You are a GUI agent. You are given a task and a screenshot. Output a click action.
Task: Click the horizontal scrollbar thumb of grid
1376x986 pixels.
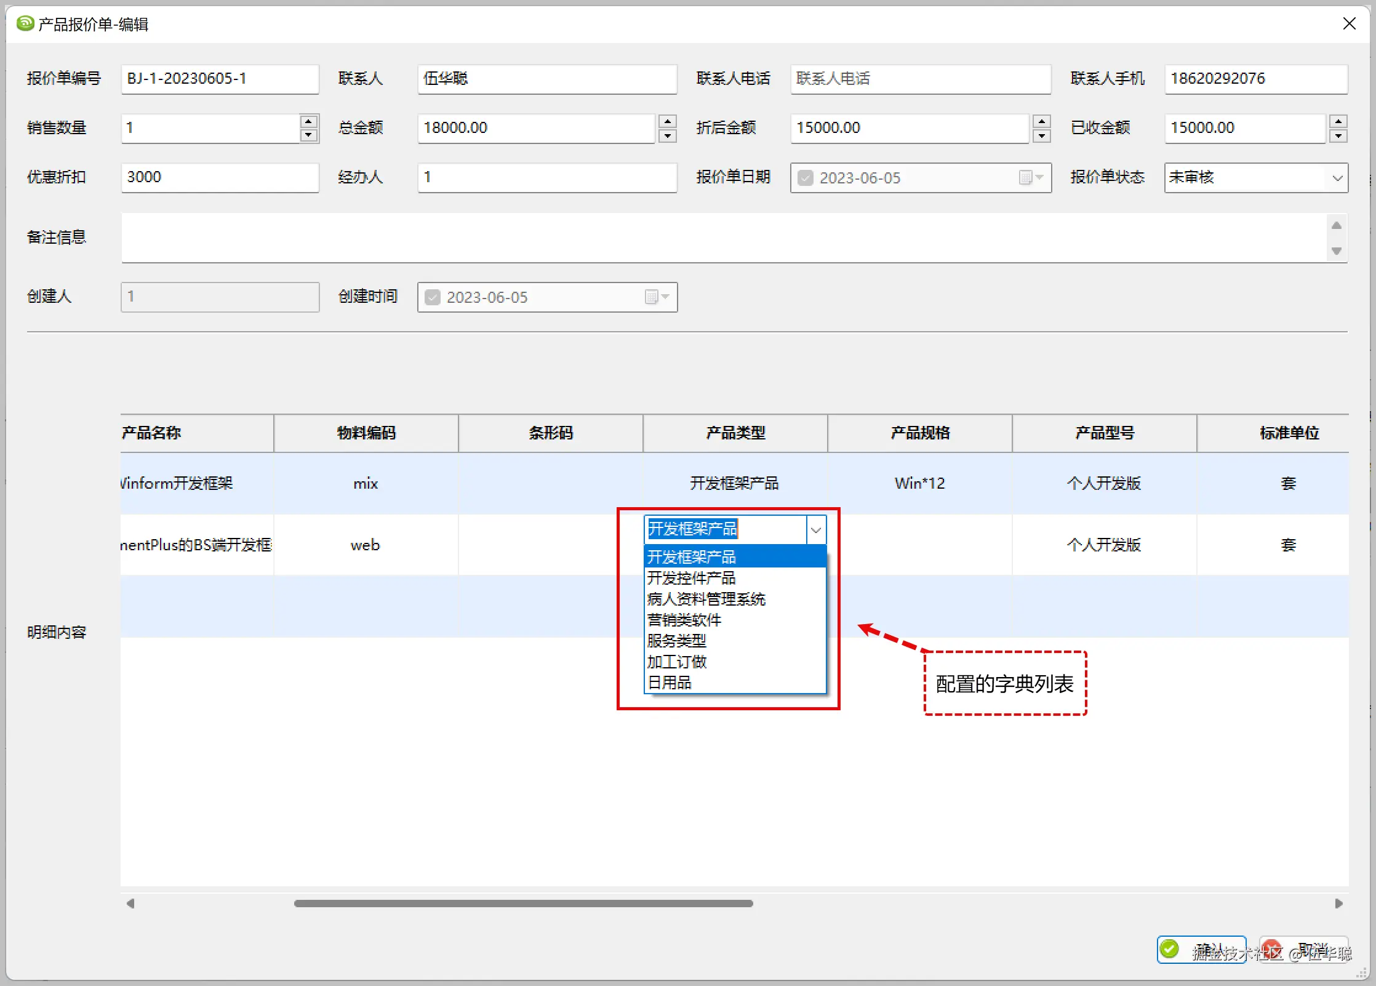pyautogui.click(x=523, y=903)
